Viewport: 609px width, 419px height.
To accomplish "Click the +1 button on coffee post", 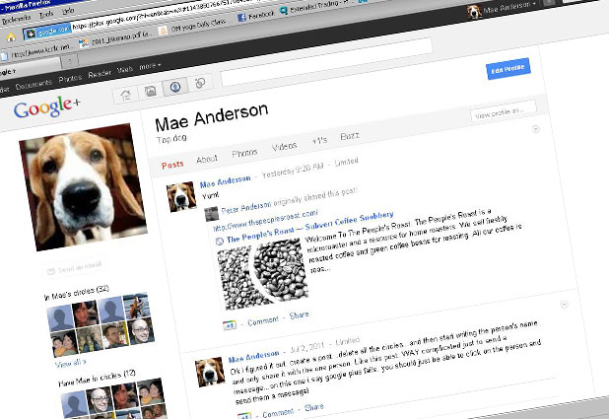I will coord(230,325).
